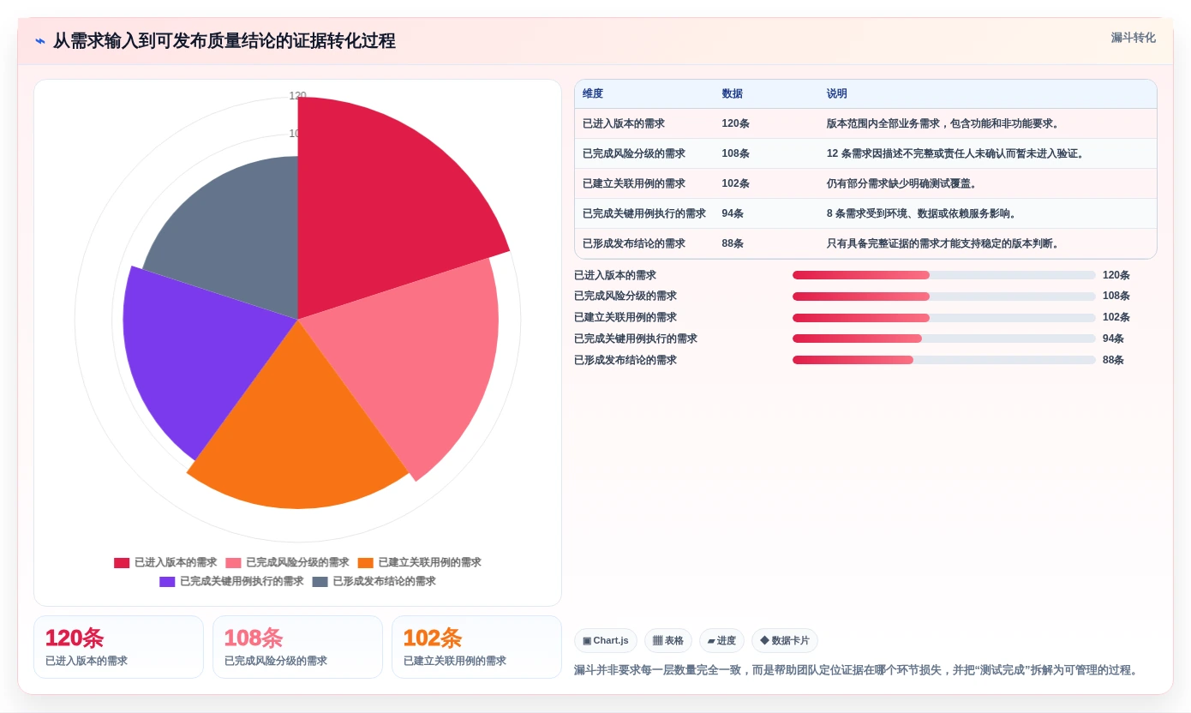Toggle legend item 已完成关键用例执行的需求 in chart
The image size is (1191, 713).
pos(231,582)
